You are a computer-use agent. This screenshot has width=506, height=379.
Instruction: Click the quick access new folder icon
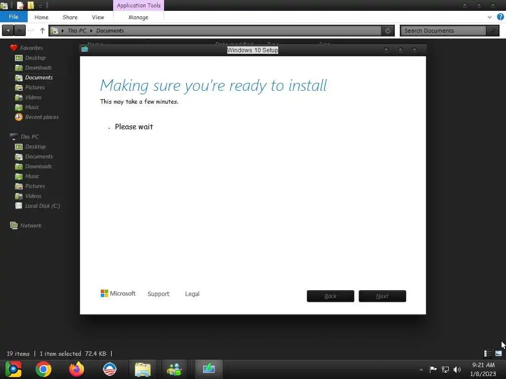pyautogui.click(x=31, y=5)
